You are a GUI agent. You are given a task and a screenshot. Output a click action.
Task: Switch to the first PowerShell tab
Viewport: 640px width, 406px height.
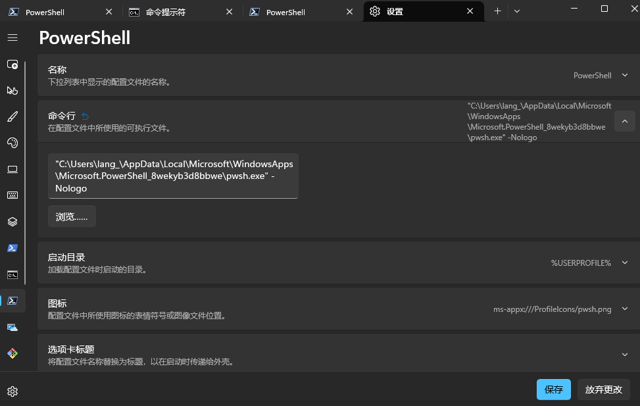click(x=60, y=12)
